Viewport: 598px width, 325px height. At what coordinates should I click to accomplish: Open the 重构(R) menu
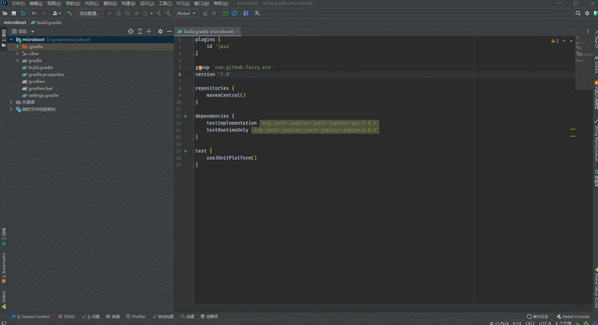pos(110,3)
